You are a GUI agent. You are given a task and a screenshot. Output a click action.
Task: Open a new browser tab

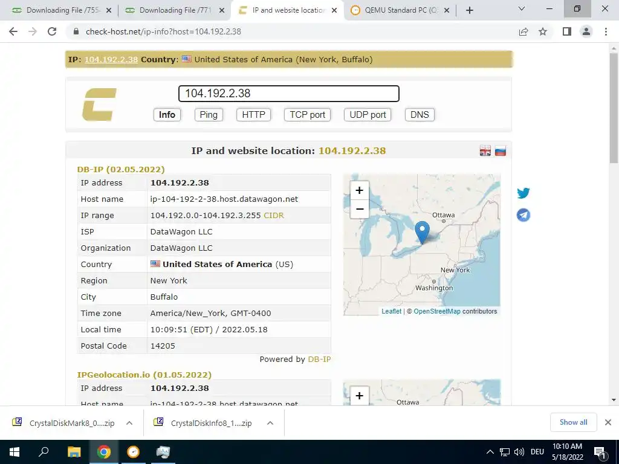(x=469, y=10)
